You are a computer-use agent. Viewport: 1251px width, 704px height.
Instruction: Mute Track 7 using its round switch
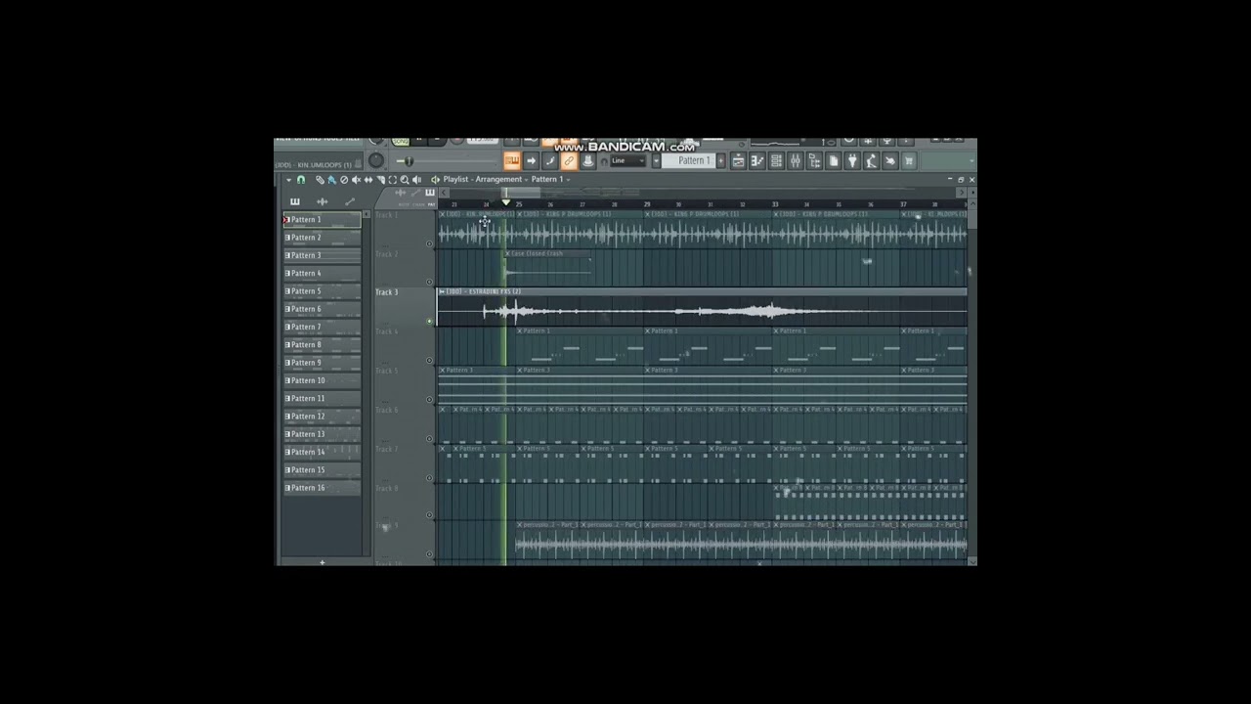pos(429,477)
